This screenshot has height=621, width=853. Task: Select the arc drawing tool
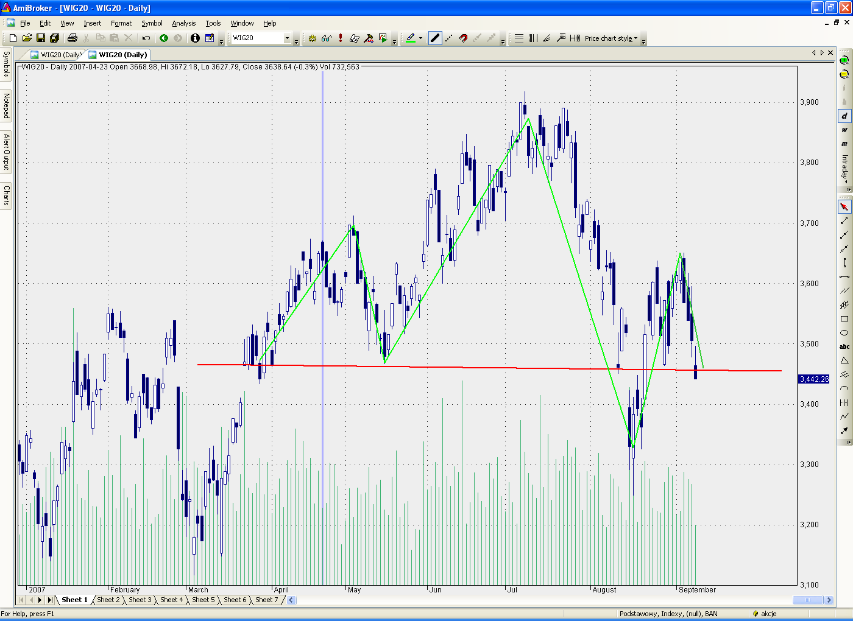click(x=844, y=389)
